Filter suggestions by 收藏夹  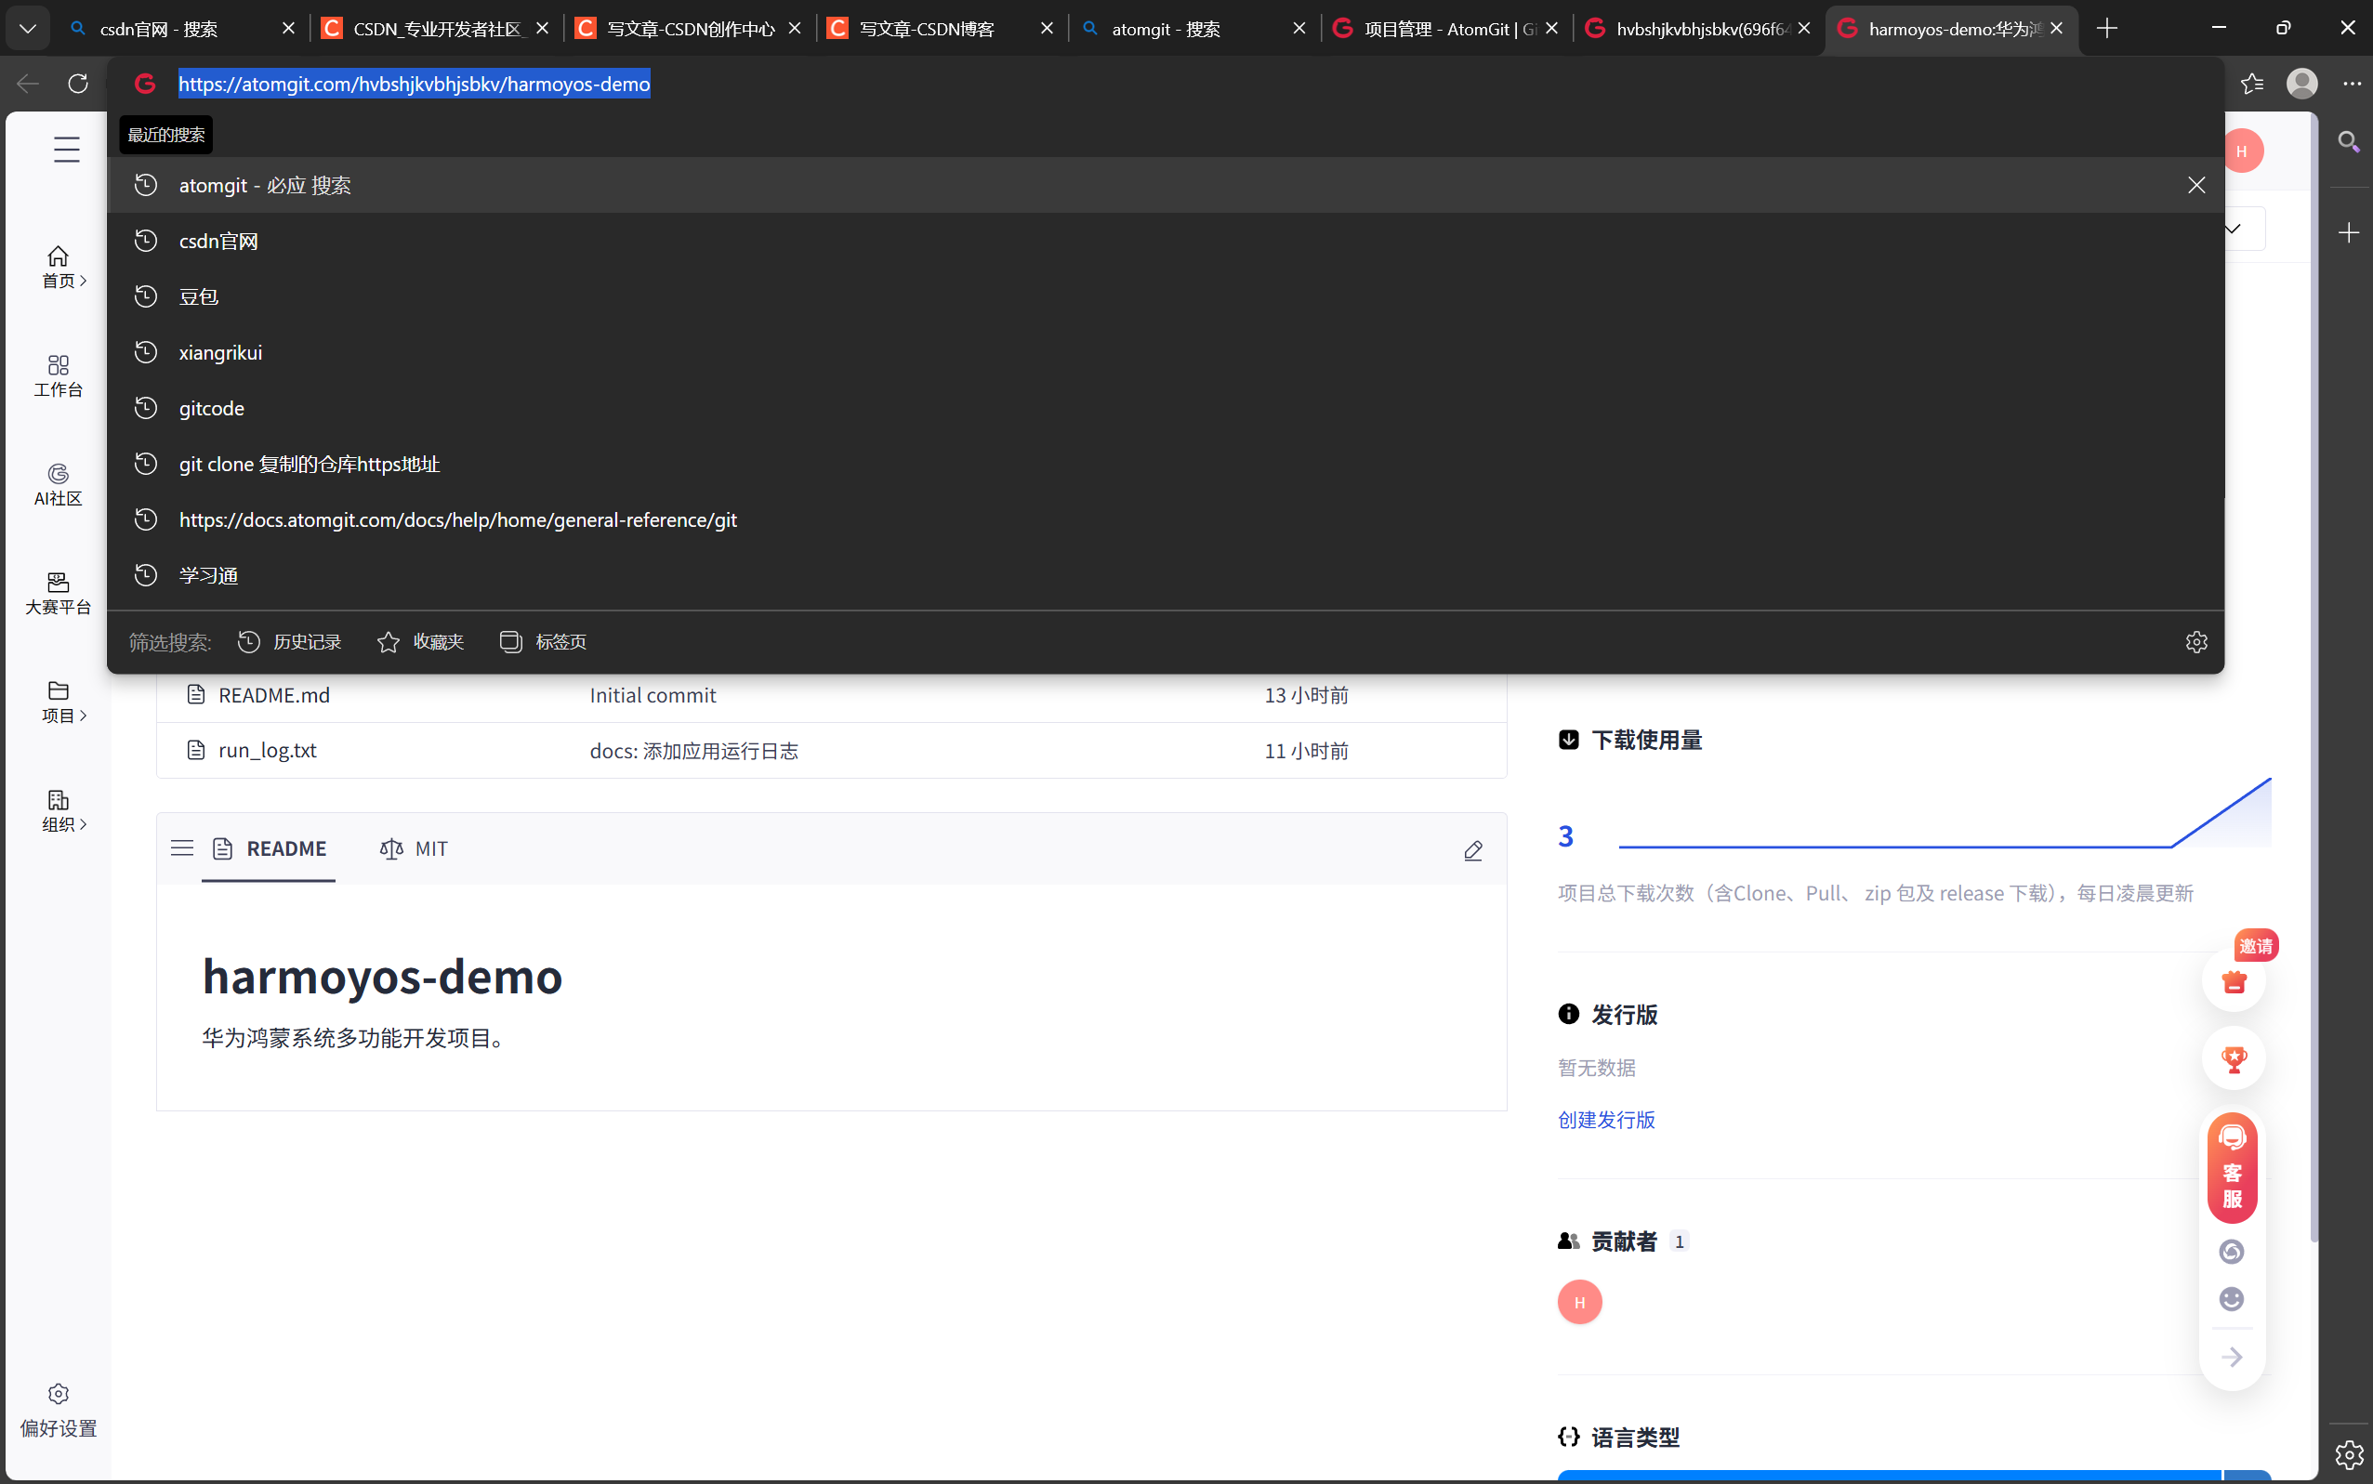pyautogui.click(x=420, y=642)
